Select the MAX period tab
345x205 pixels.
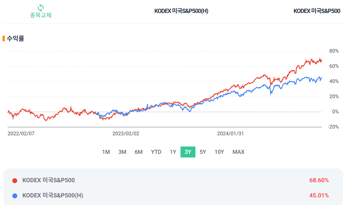tap(238, 152)
